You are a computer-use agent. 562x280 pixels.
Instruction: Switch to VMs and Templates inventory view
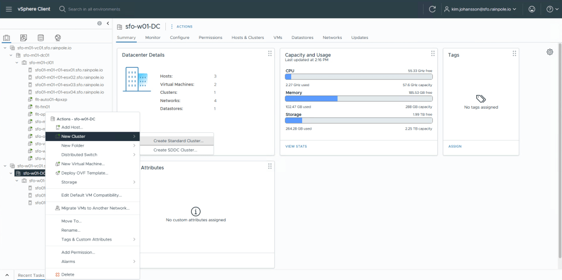tap(24, 38)
